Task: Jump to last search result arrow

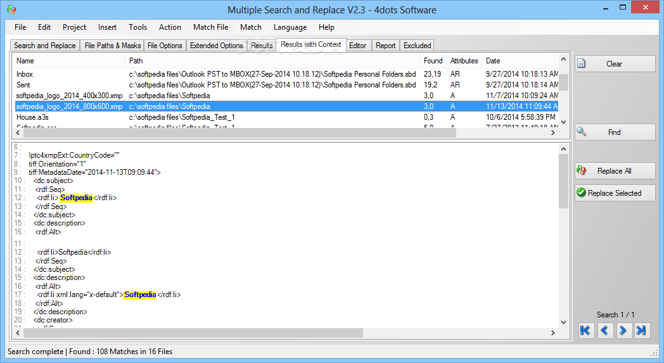Action: 642,331
